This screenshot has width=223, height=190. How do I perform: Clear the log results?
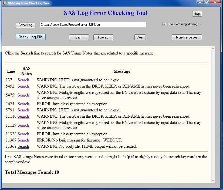click(x=140, y=37)
